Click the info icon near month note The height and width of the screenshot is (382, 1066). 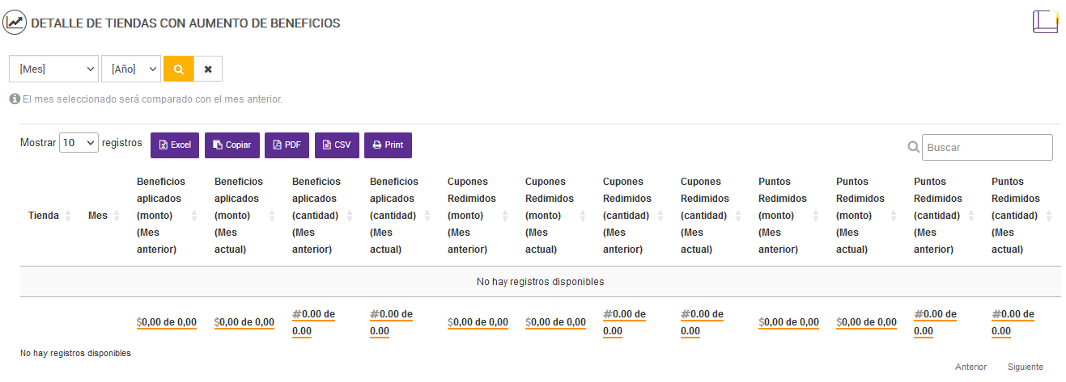click(14, 99)
